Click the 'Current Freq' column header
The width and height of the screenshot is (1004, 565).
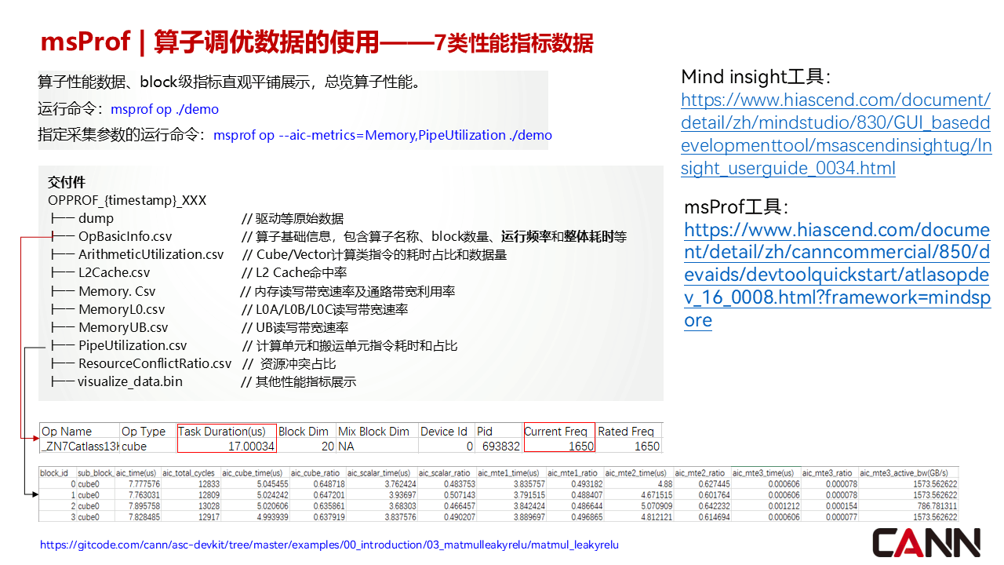(555, 431)
